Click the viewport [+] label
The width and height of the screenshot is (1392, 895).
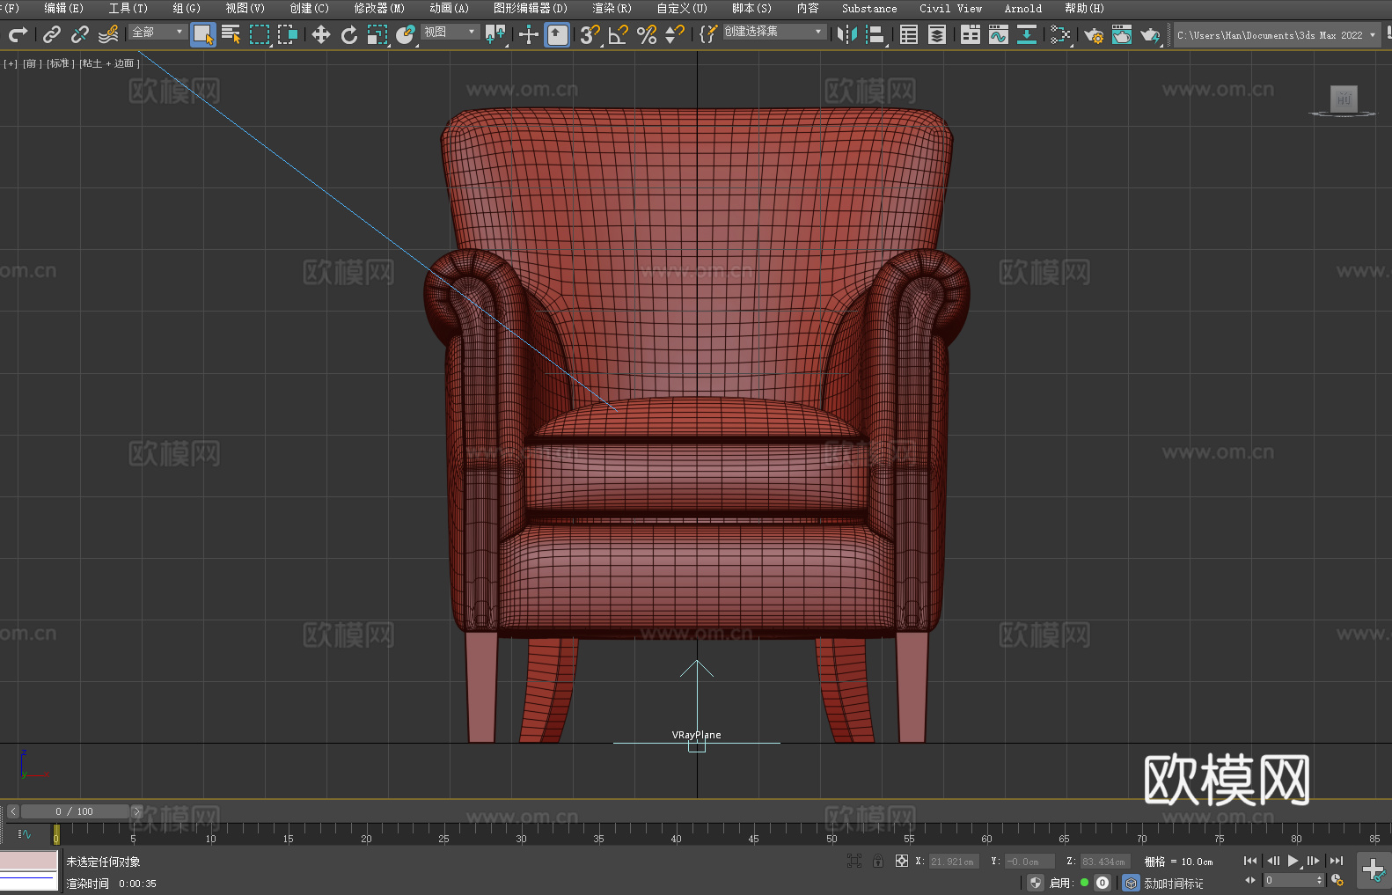(11, 63)
